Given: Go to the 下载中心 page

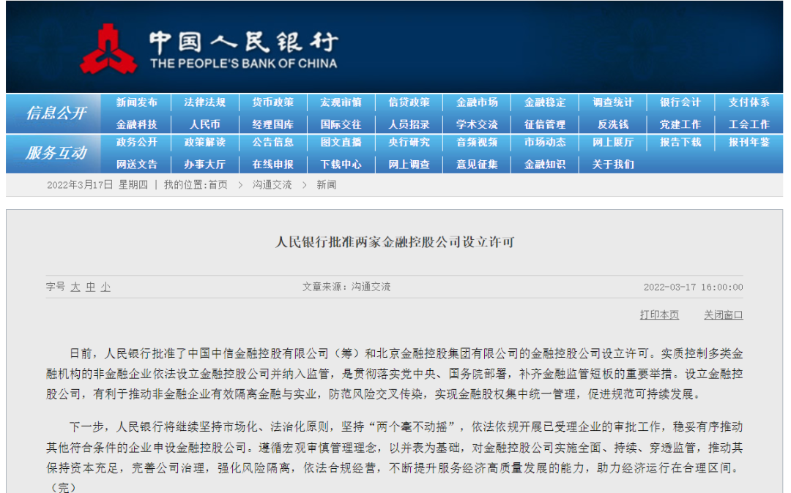Looking at the screenshot, I should [341, 165].
